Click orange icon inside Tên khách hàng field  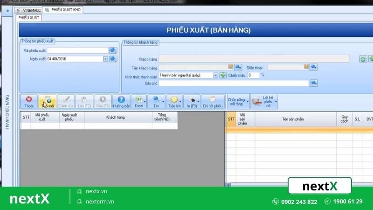(x=230, y=67)
